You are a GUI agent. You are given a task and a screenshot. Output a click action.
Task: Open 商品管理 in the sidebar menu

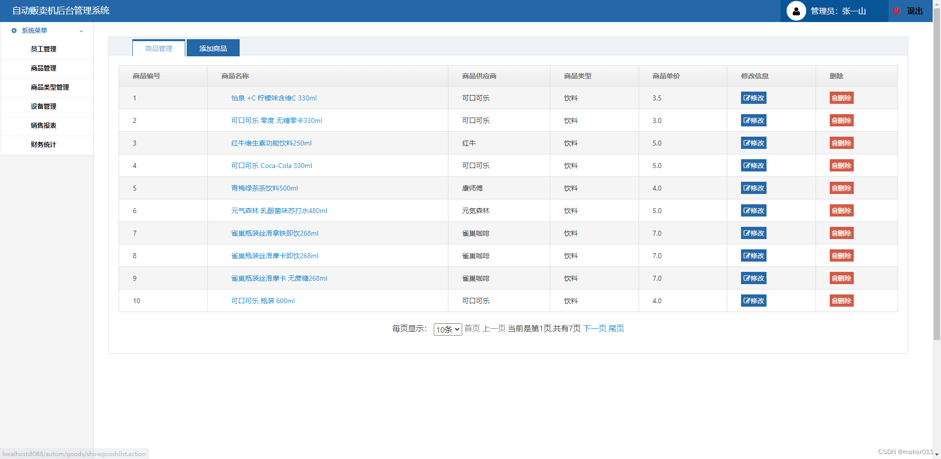click(x=44, y=68)
